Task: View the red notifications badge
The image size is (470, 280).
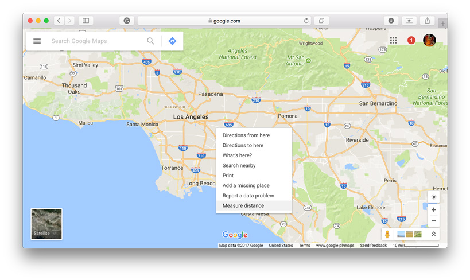Action: tap(411, 41)
